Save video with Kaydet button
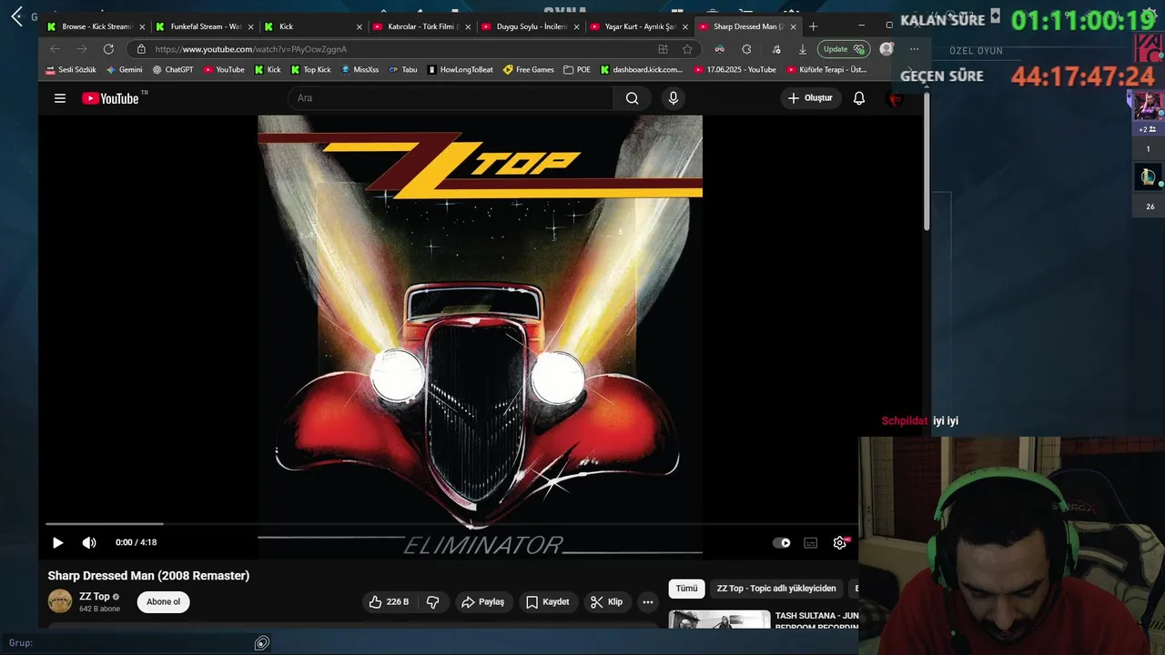The image size is (1165, 655). coord(547,602)
